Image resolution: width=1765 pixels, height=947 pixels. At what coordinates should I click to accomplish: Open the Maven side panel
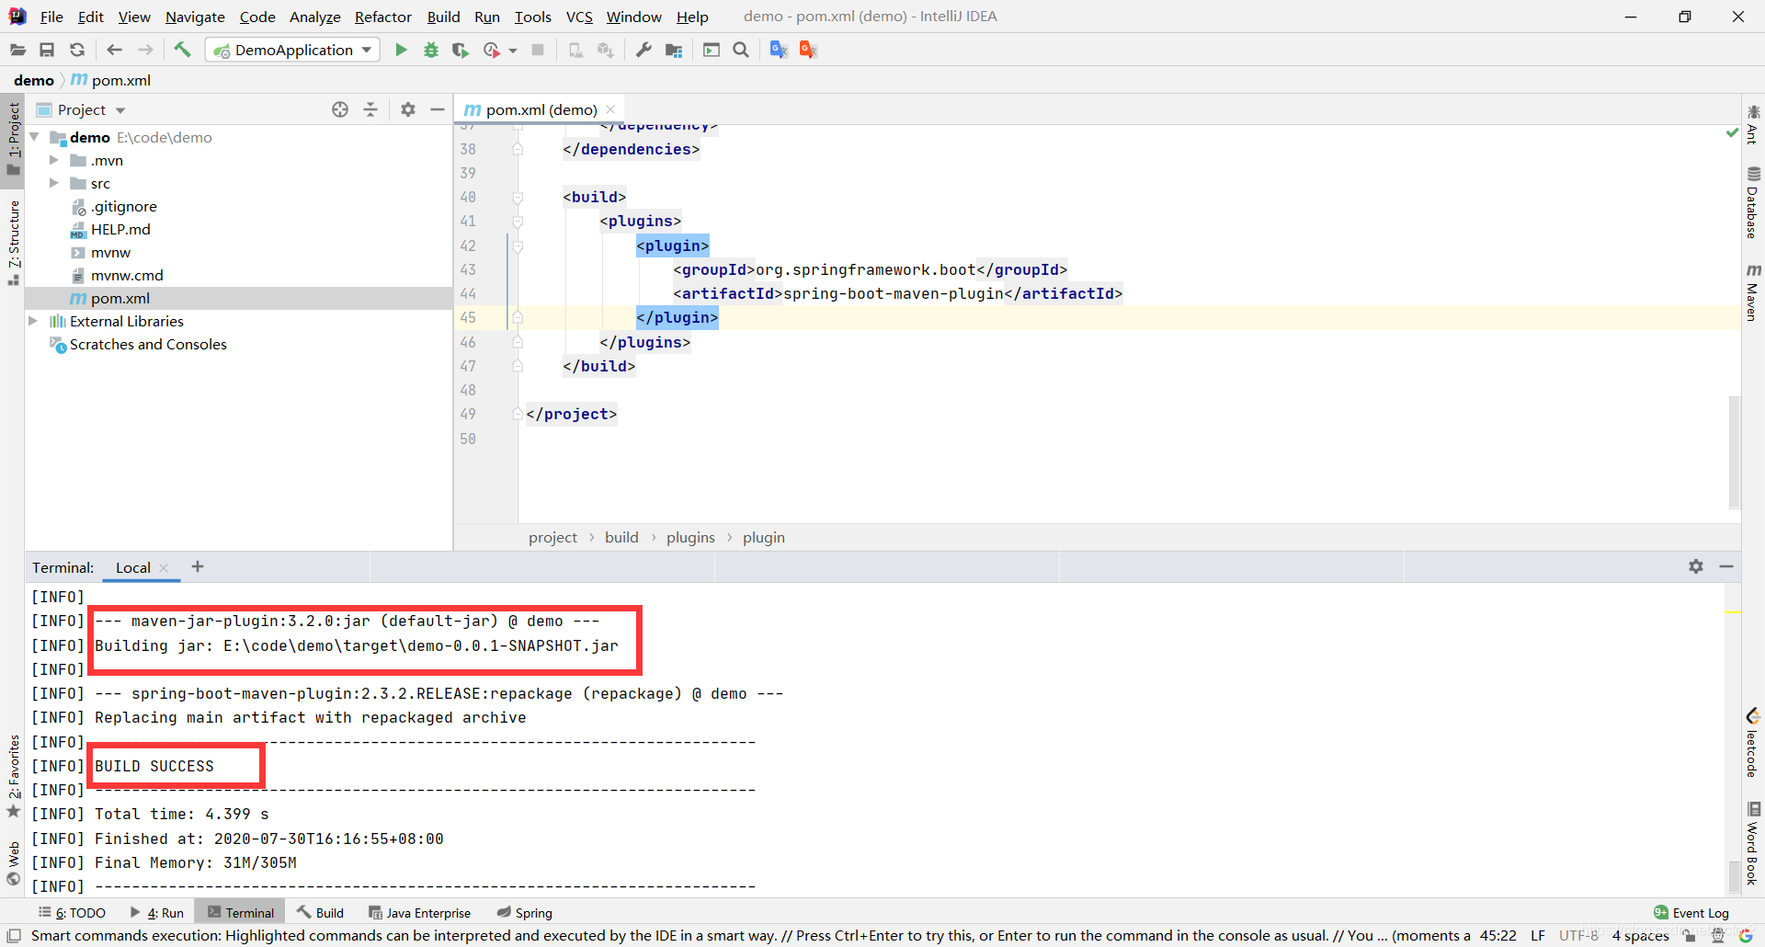click(1753, 292)
